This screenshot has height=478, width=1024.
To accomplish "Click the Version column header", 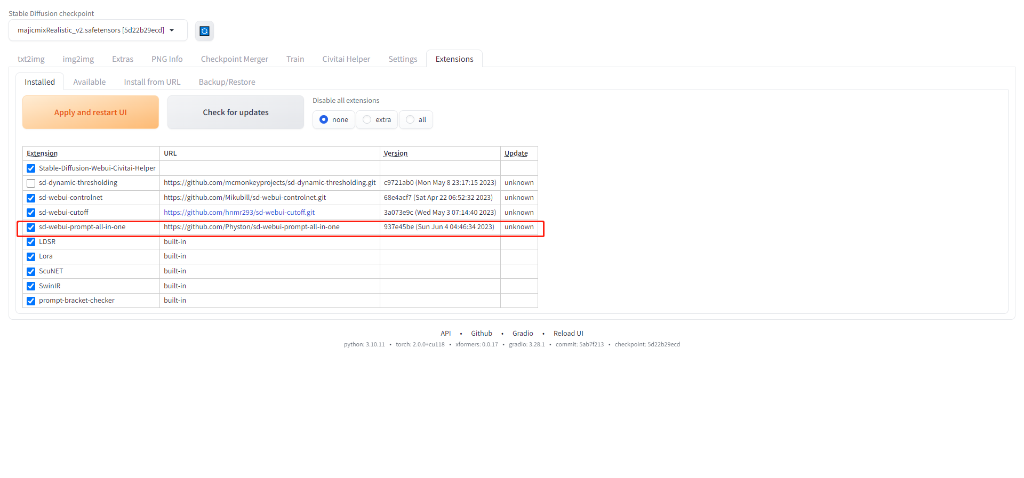I will [x=395, y=153].
